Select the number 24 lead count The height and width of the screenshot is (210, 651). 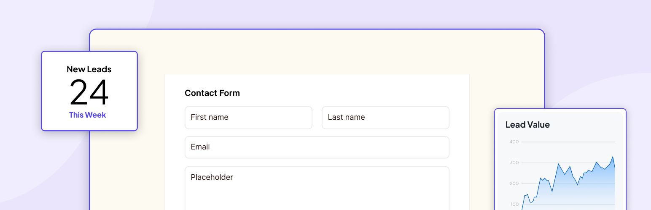89,92
